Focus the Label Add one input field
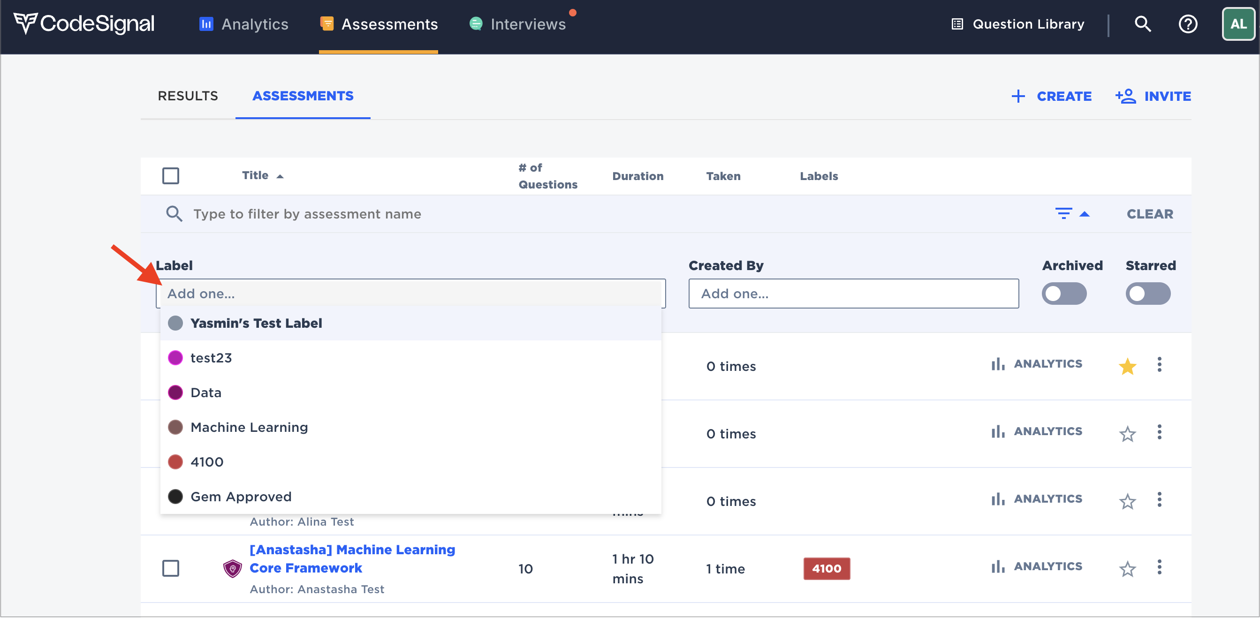 click(x=410, y=293)
